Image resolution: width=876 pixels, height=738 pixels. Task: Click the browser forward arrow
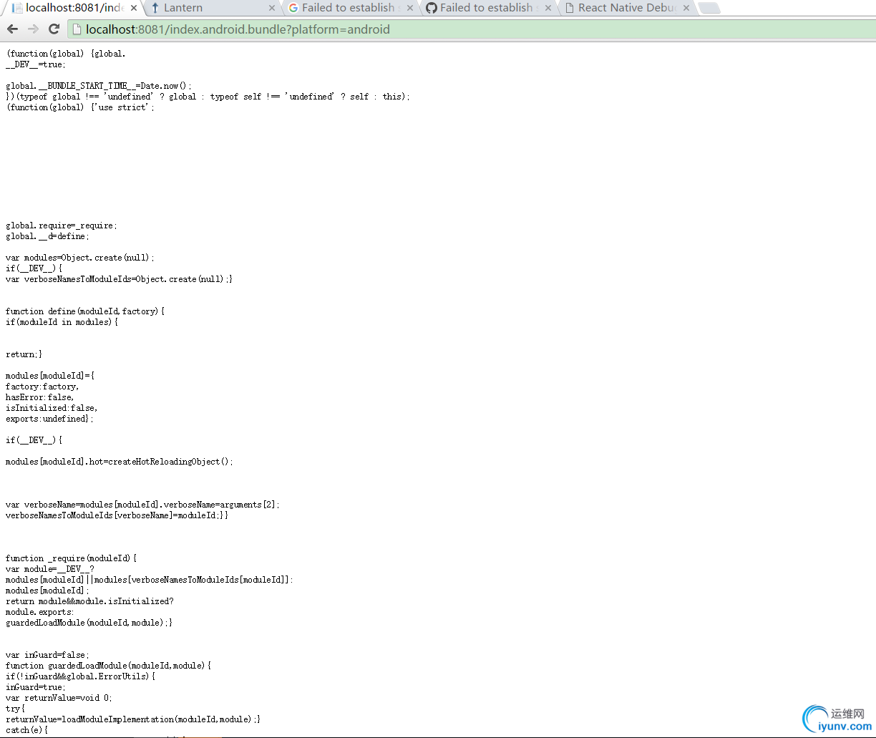coord(33,29)
